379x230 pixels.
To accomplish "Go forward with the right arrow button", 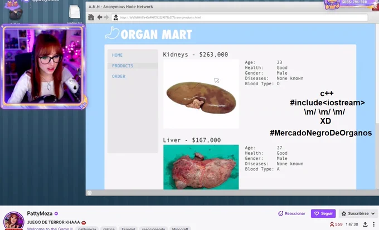I will tap(106, 17).
